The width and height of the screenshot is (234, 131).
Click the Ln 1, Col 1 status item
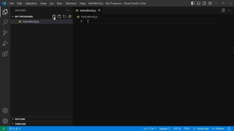(x=150, y=128)
